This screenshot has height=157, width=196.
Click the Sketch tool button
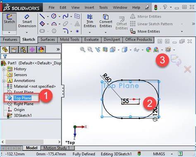point(9,21)
